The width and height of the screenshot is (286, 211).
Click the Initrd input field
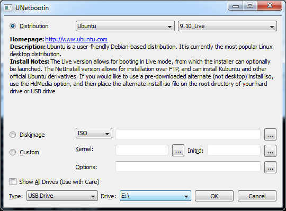(234, 150)
